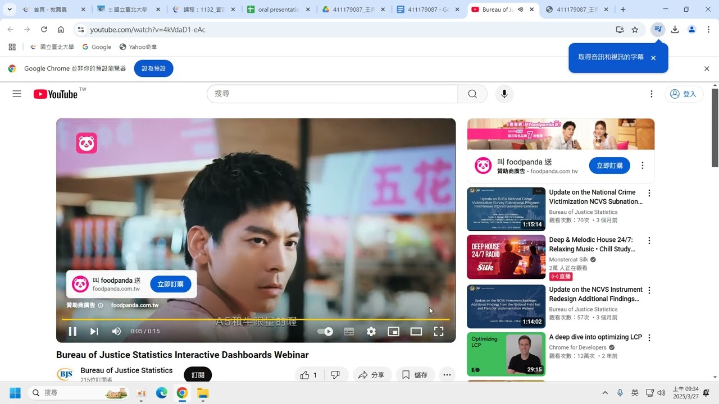Click the 儲存 save button
The height and width of the screenshot is (404, 719).
pos(415,375)
